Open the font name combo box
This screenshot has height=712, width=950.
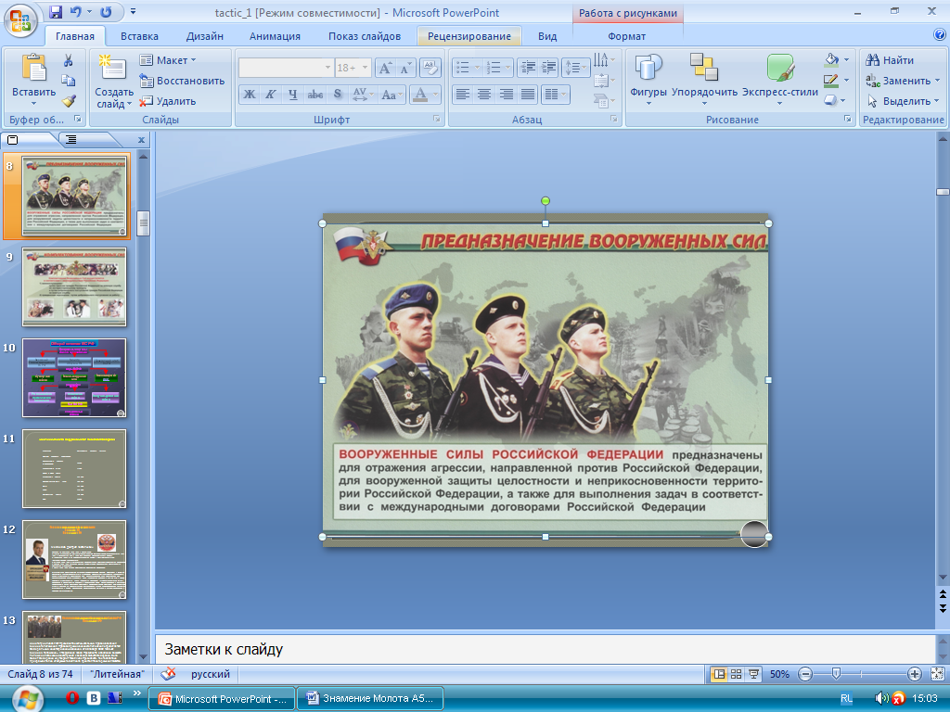click(x=286, y=67)
